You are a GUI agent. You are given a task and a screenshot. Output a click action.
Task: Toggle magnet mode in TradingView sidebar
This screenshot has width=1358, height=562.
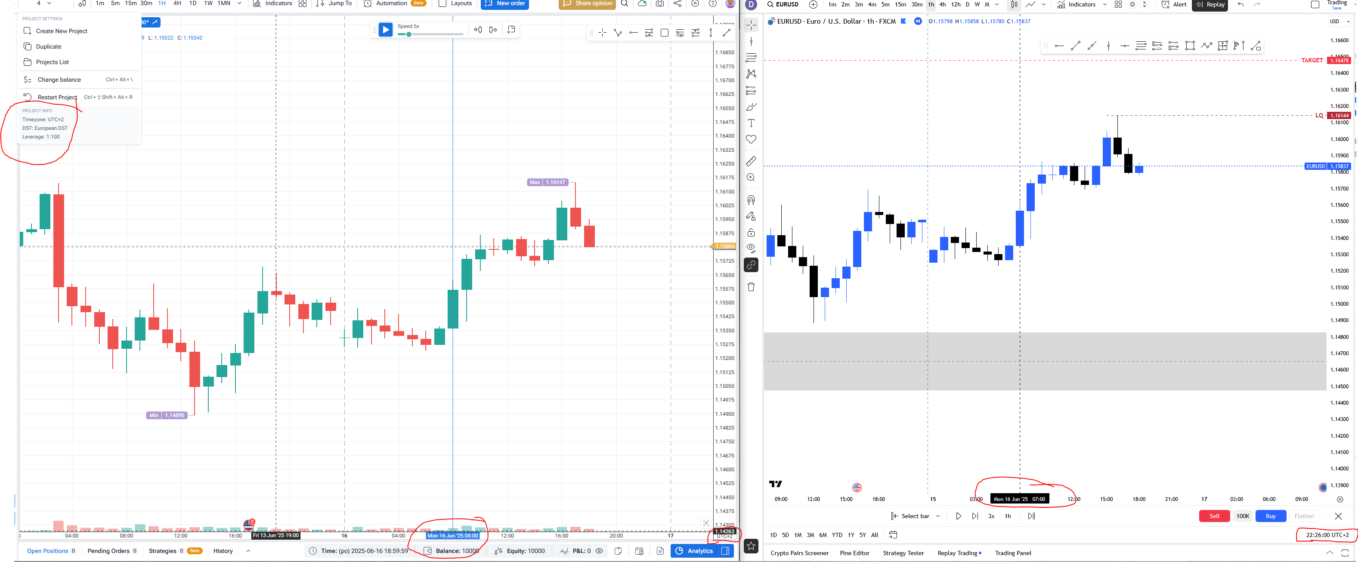tap(751, 200)
